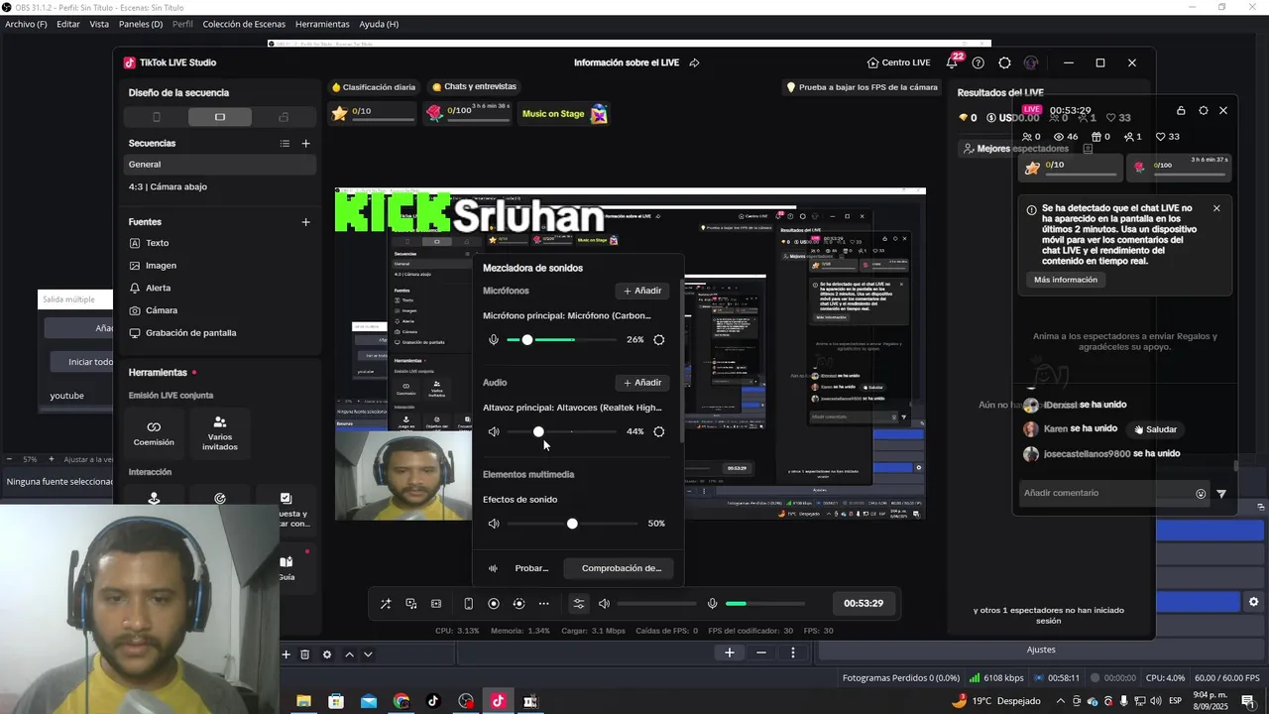
Task: Open Coemisión tool
Action: coord(154,433)
